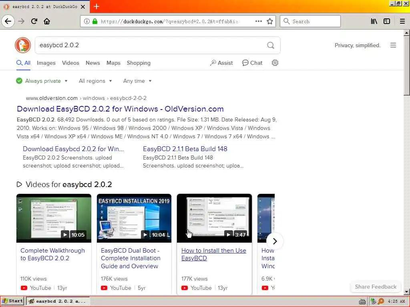Click the 176K views text
Screen dimensions: 410x307
coord(114,279)
